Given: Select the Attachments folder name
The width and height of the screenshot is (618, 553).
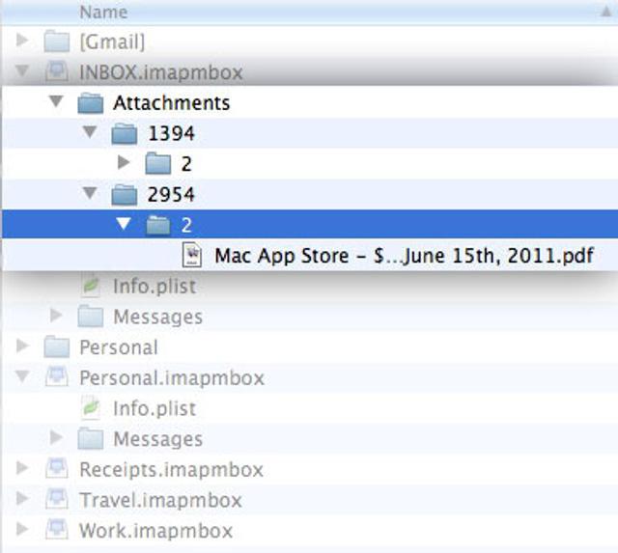Looking at the screenshot, I should click(x=172, y=103).
